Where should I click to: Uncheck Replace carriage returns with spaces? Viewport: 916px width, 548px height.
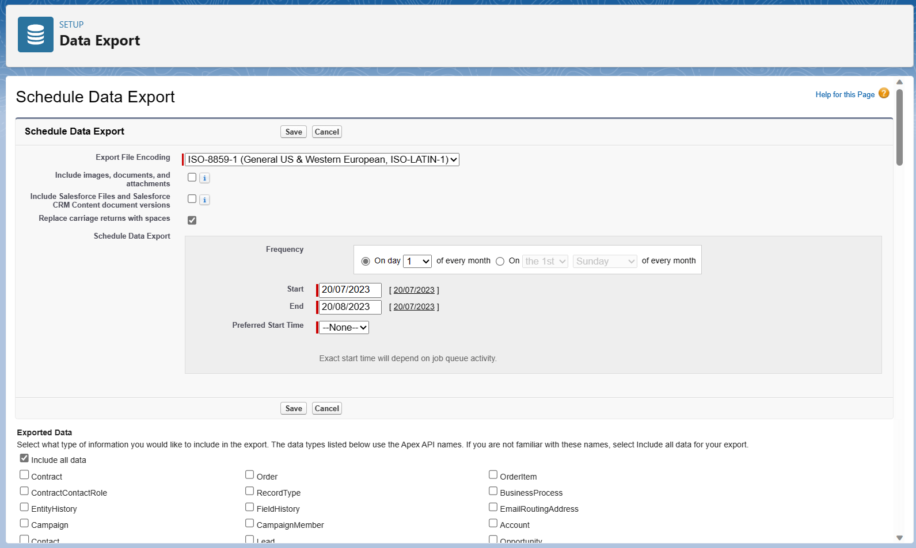click(x=192, y=220)
